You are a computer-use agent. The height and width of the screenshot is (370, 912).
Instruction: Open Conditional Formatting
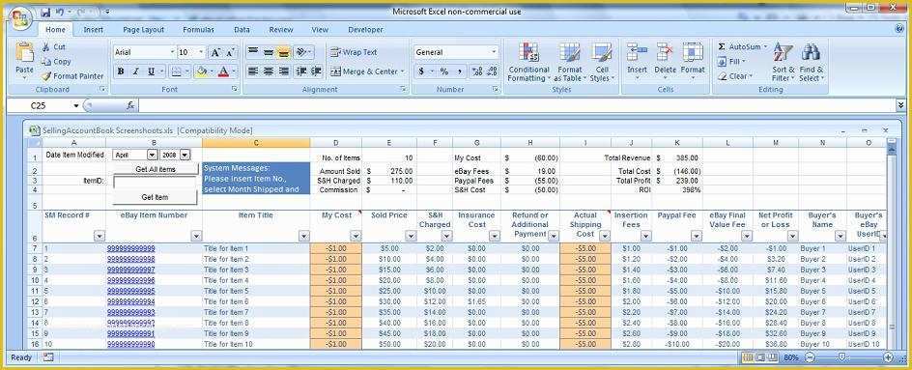(x=528, y=62)
